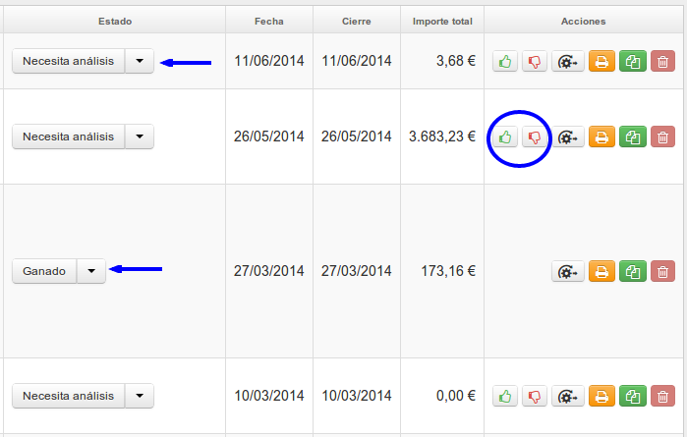Mark the 0,00 € quote as won

coord(505,397)
